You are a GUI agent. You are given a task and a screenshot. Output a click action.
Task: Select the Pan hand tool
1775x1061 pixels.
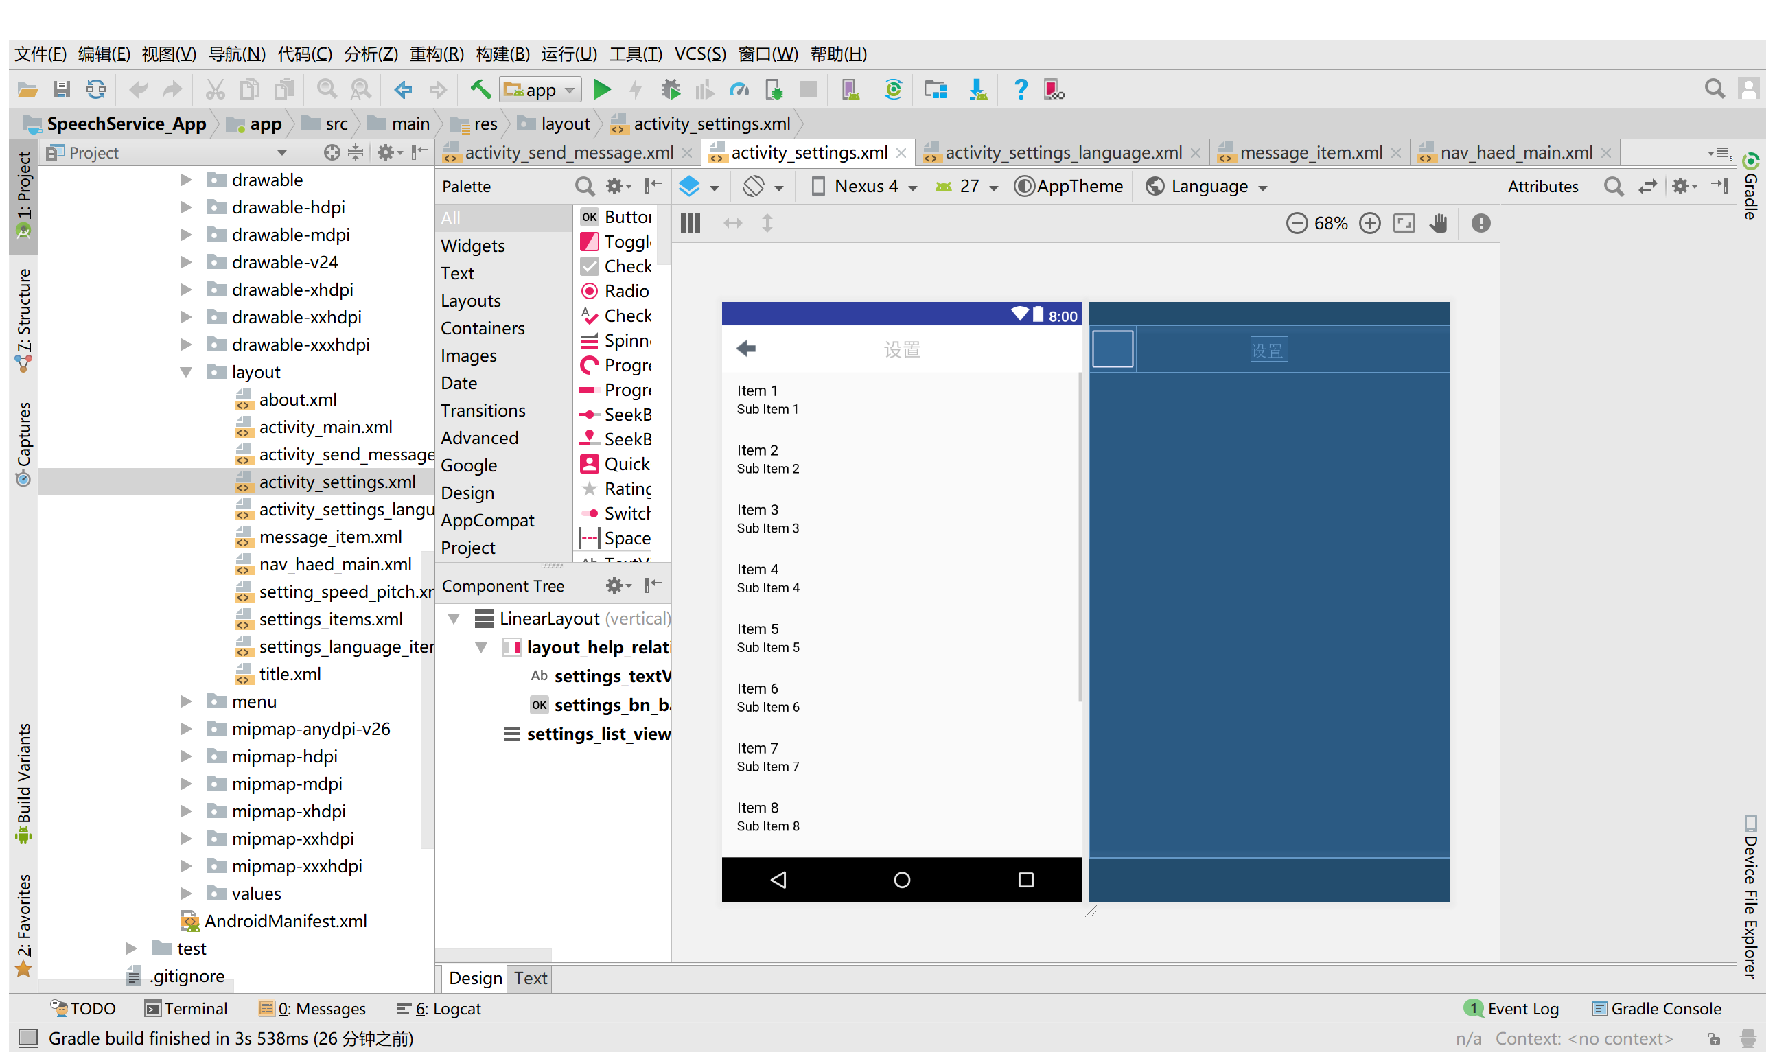(1438, 223)
